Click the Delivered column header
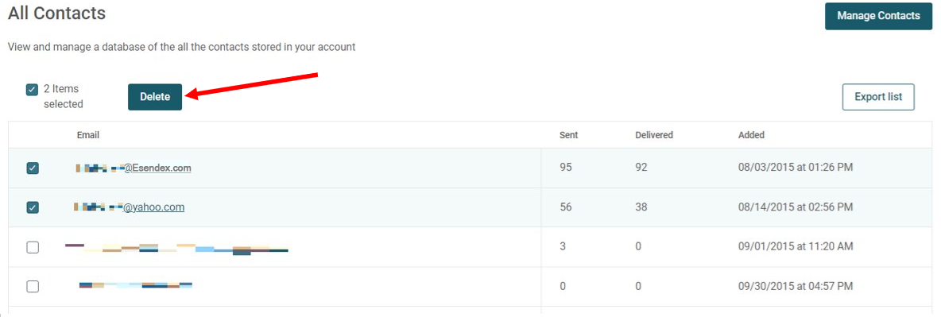This screenshot has width=941, height=317. (x=654, y=135)
